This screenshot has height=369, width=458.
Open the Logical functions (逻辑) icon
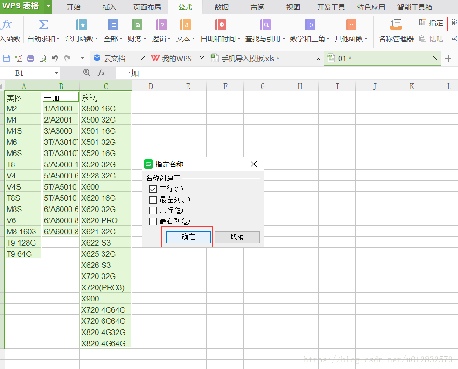(161, 25)
